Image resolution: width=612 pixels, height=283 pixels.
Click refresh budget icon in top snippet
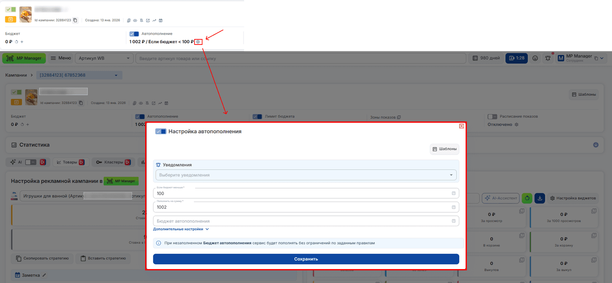(x=17, y=42)
